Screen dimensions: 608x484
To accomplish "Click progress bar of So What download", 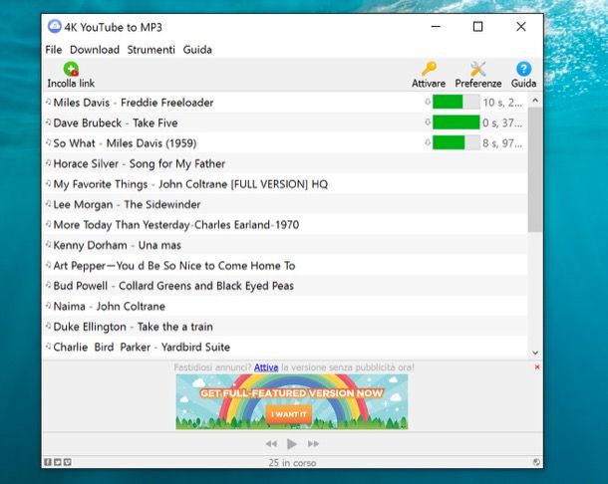I will 456,143.
